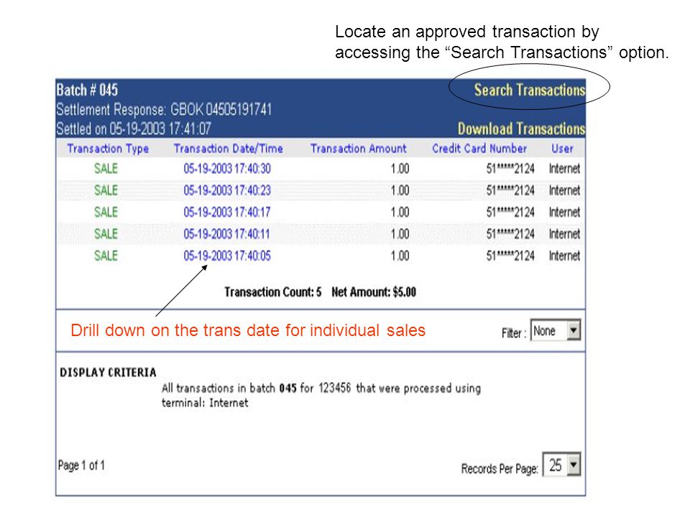This screenshot has height=517, width=690.
Task: Click the DISPLAY CRITERIA heading
Action: pyautogui.click(x=109, y=373)
